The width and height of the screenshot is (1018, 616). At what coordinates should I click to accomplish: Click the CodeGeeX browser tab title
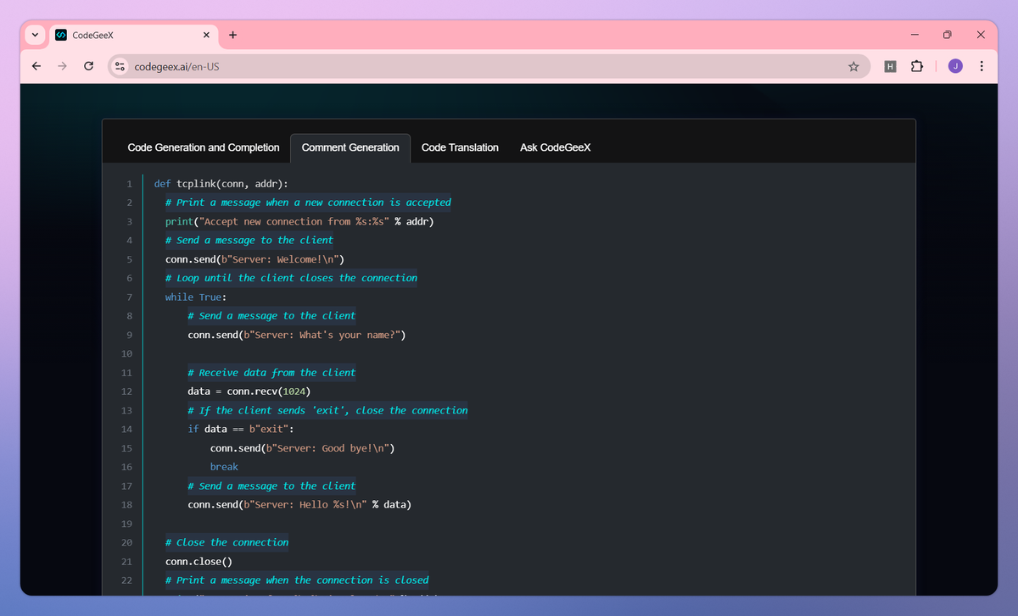coord(93,35)
